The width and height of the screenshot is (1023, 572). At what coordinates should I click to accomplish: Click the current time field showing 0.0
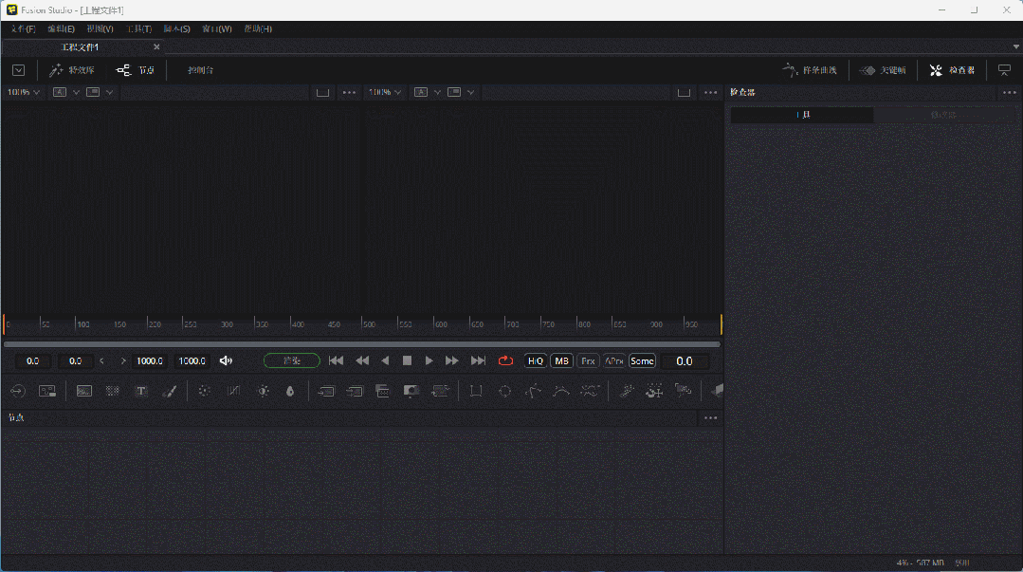pyautogui.click(x=685, y=361)
